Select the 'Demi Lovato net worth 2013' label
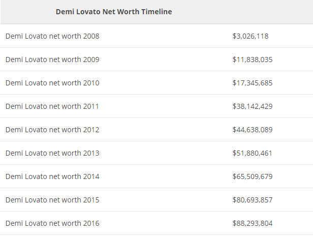The width and height of the screenshot is (313, 236). click(x=52, y=153)
